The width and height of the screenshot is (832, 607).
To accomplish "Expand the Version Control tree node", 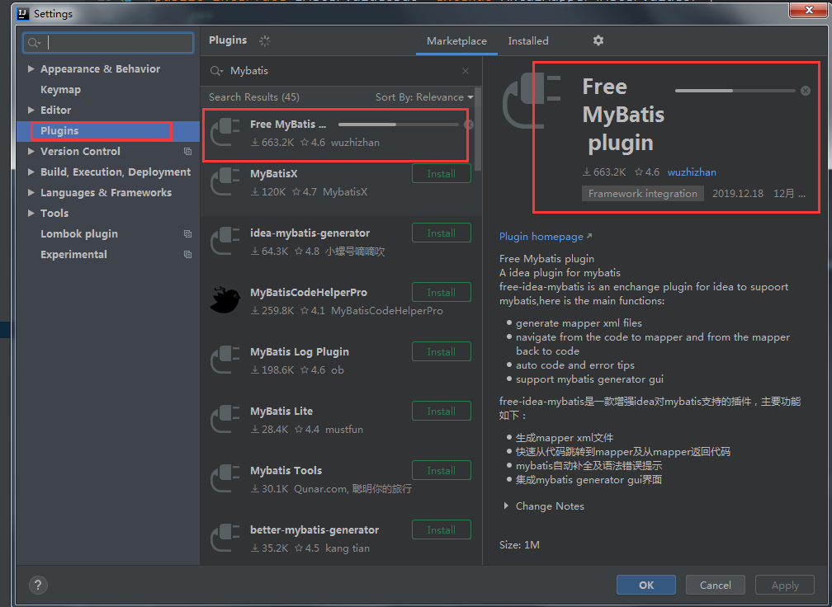I will pos(31,152).
